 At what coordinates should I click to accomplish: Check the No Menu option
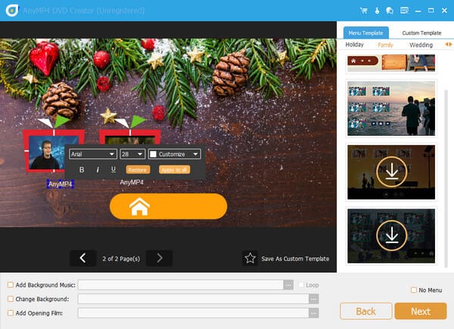click(412, 290)
